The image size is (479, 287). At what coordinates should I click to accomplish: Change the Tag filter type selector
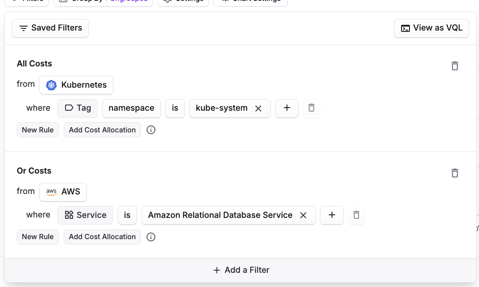point(77,108)
